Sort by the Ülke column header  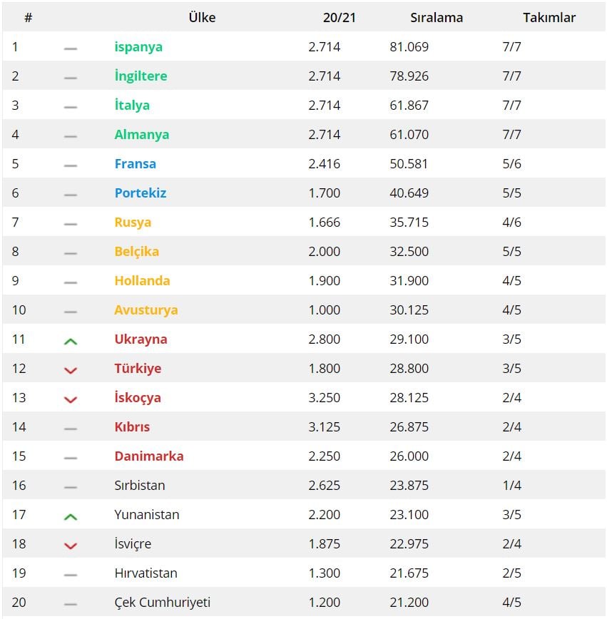pyautogui.click(x=202, y=17)
